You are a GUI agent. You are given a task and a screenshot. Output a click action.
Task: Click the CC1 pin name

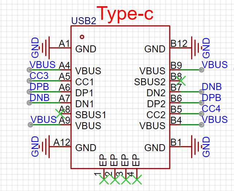pos(84,82)
